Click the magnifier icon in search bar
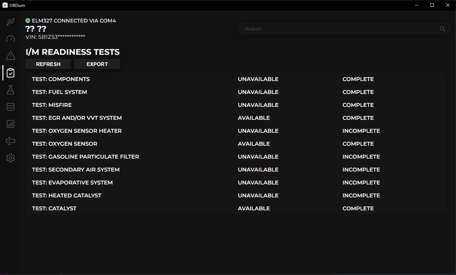 click(x=443, y=29)
